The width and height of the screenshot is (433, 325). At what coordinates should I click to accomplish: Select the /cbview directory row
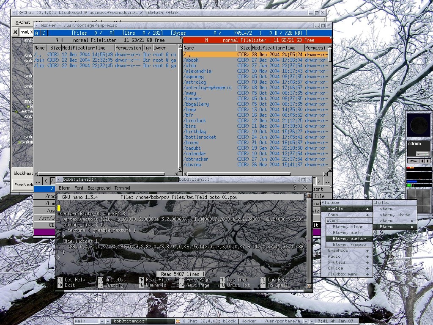(255, 165)
